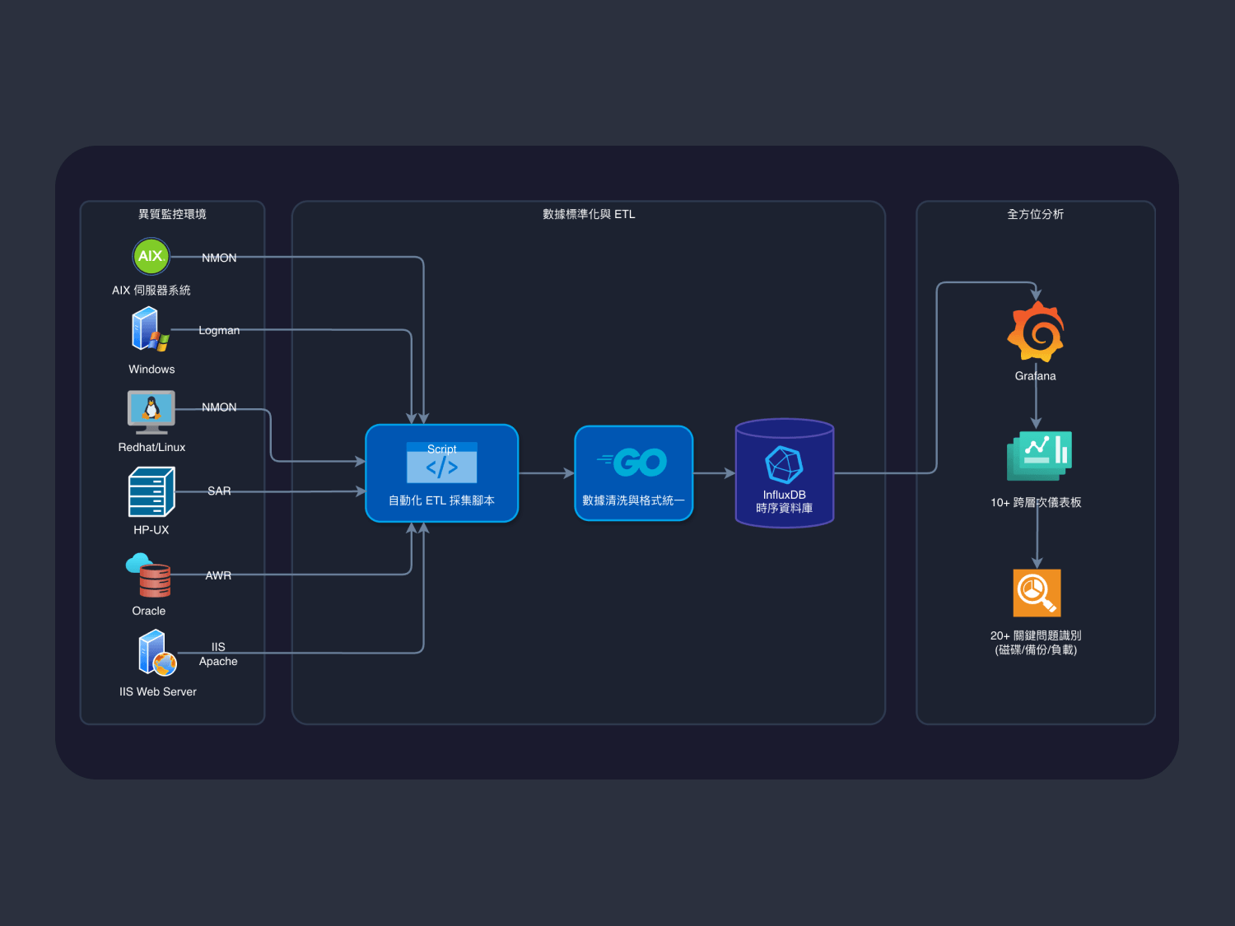Click the InfluxDB database cylinder
This screenshot has width=1235, height=926.
pos(784,472)
